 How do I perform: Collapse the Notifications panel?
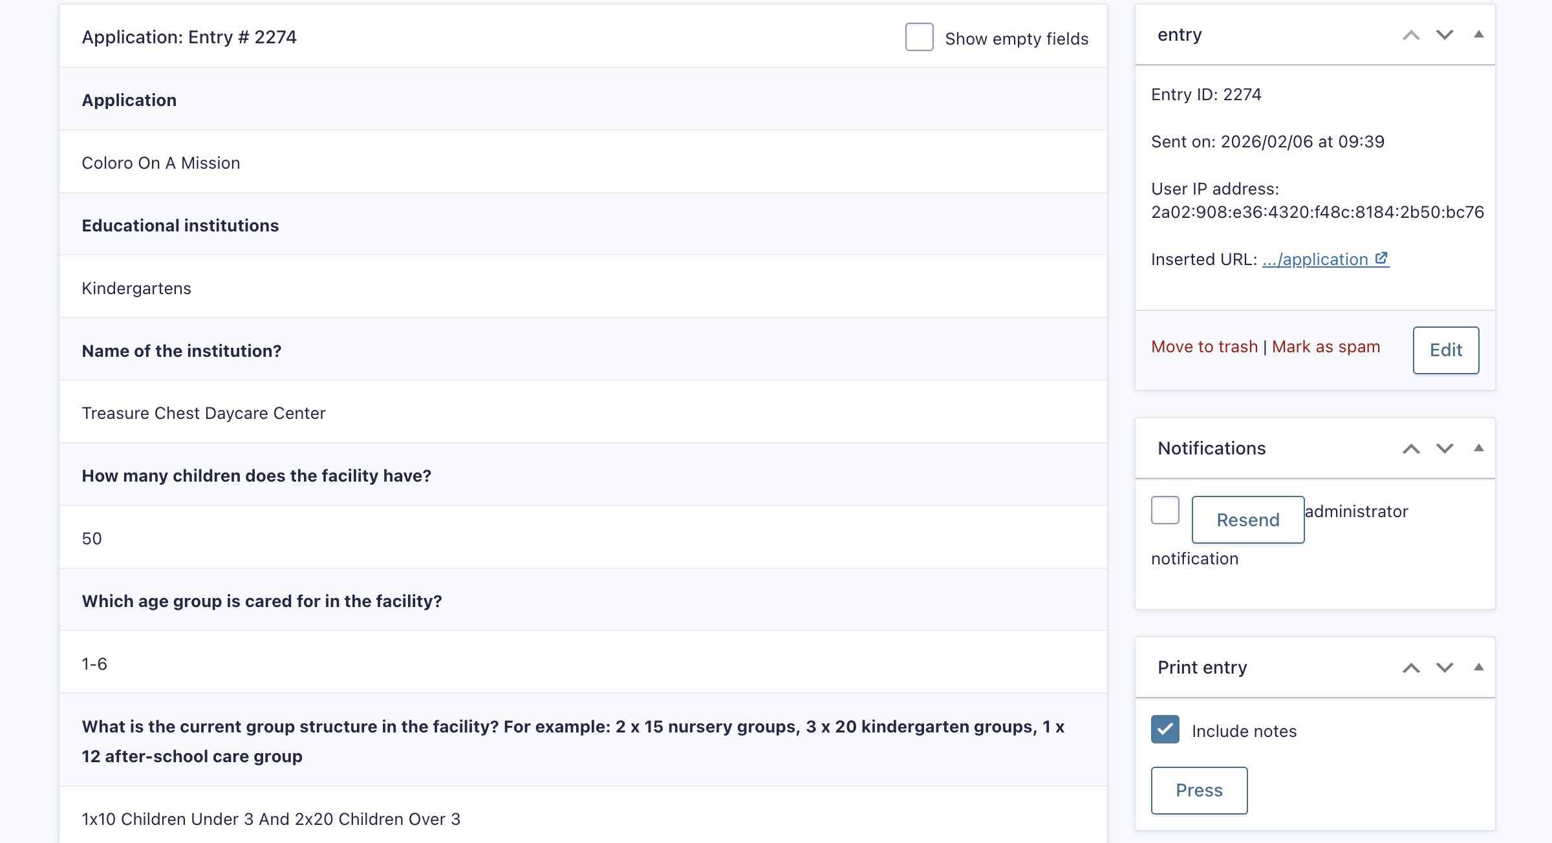click(x=1478, y=448)
